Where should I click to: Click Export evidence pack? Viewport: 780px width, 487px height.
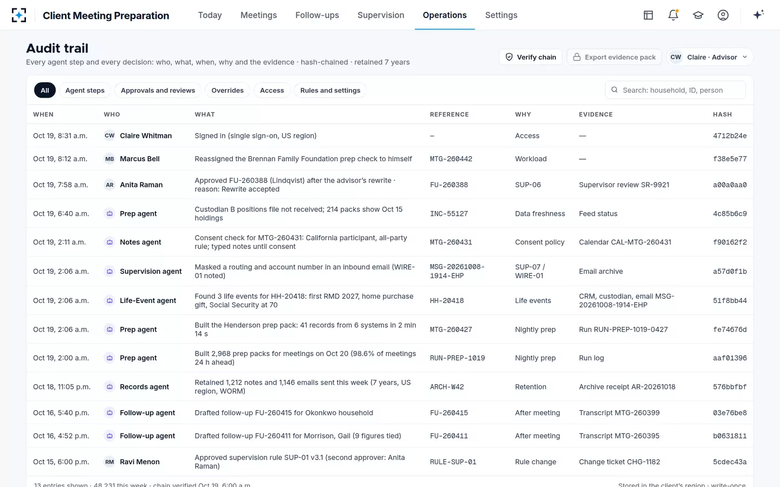[614, 57]
